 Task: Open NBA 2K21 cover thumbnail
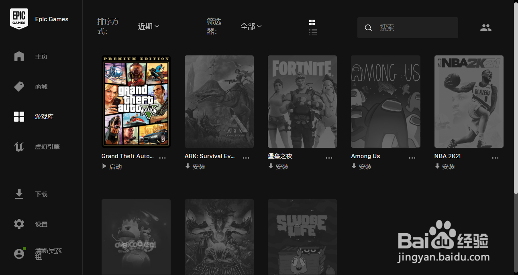469,102
